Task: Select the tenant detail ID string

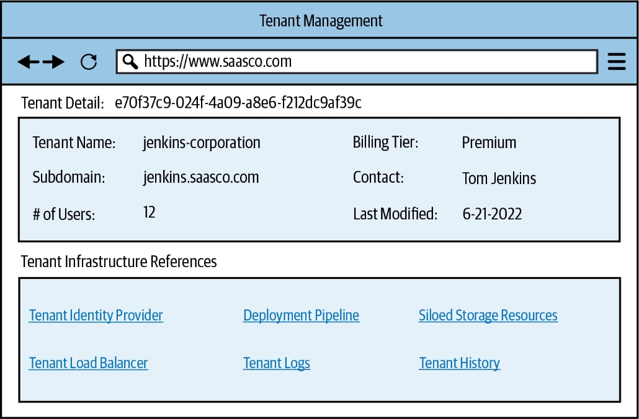Action: click(x=238, y=103)
